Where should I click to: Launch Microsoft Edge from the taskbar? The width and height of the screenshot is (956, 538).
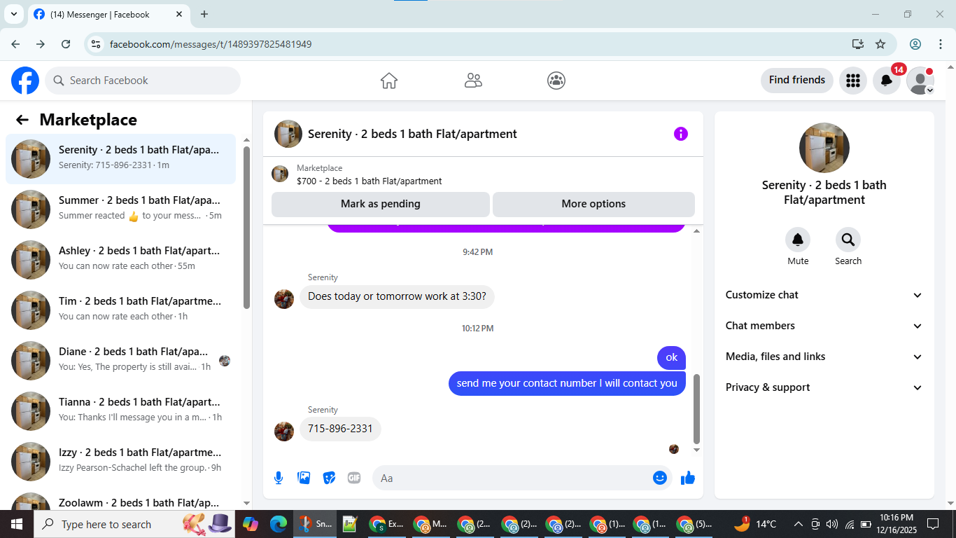279,524
